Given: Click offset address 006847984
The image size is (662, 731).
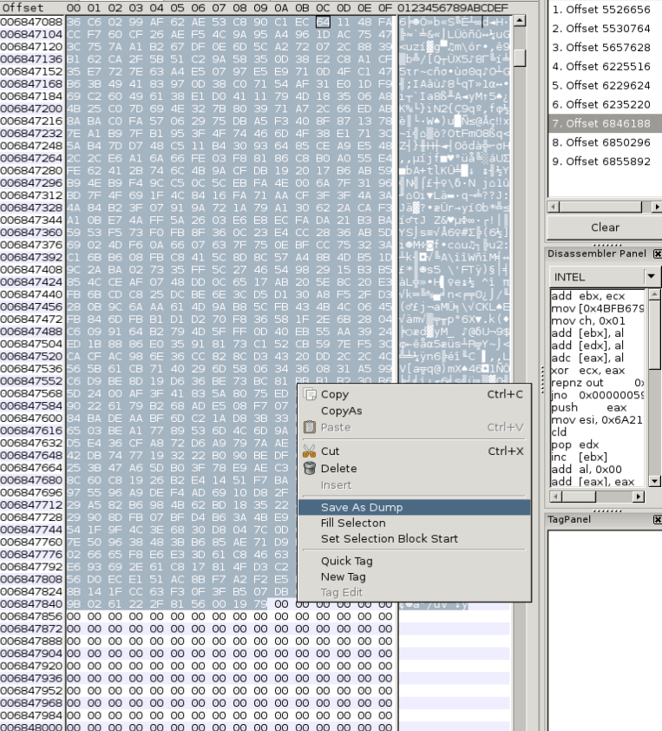Looking at the screenshot, I should click(31, 715).
